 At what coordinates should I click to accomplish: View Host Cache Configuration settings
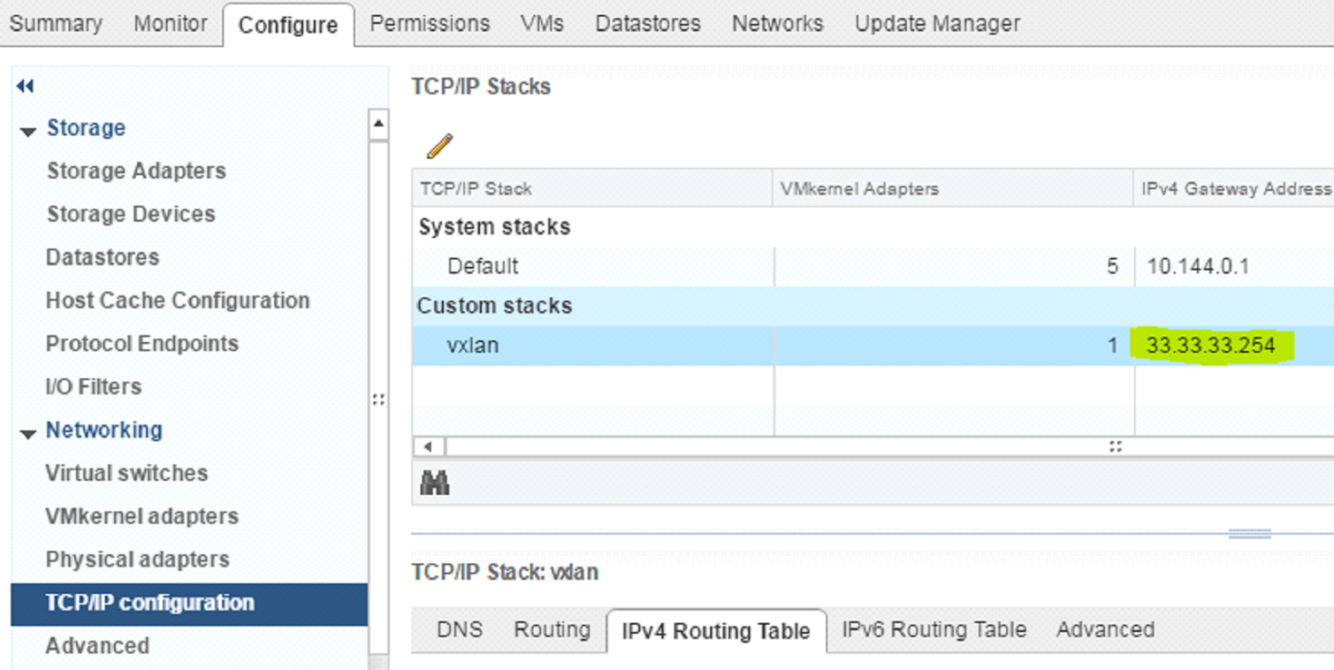click(177, 300)
